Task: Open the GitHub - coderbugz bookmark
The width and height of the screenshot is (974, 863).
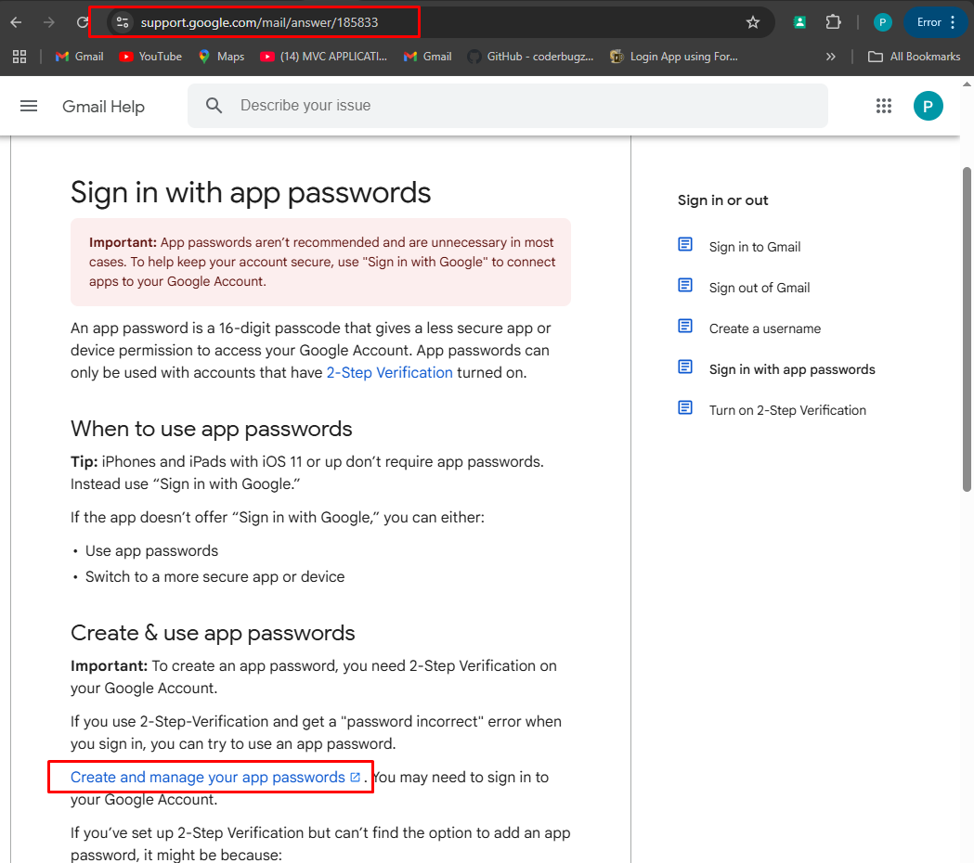Action: tap(530, 57)
